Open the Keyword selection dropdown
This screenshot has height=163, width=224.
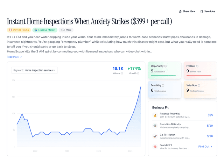[34, 70]
